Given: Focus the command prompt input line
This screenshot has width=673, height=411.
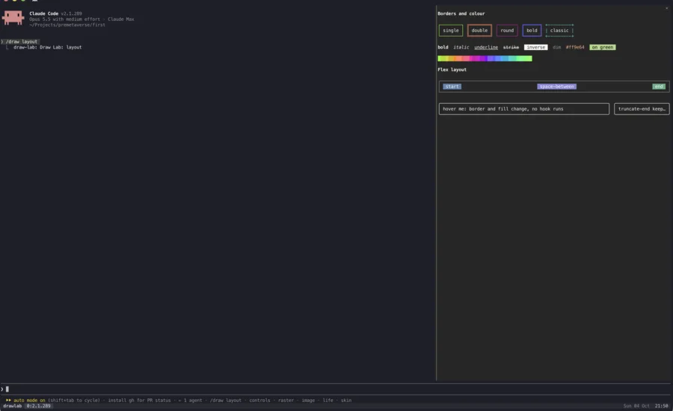Looking at the screenshot, I should [x=336, y=389].
